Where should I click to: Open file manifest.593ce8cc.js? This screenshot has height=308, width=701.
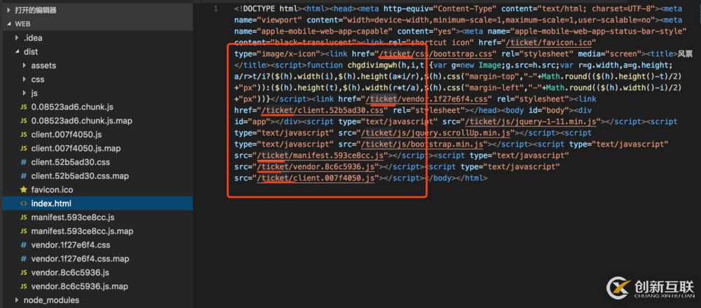tap(73, 217)
